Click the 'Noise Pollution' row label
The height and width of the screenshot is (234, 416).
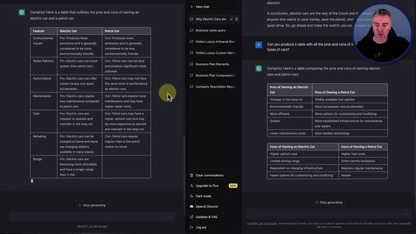point(44,61)
